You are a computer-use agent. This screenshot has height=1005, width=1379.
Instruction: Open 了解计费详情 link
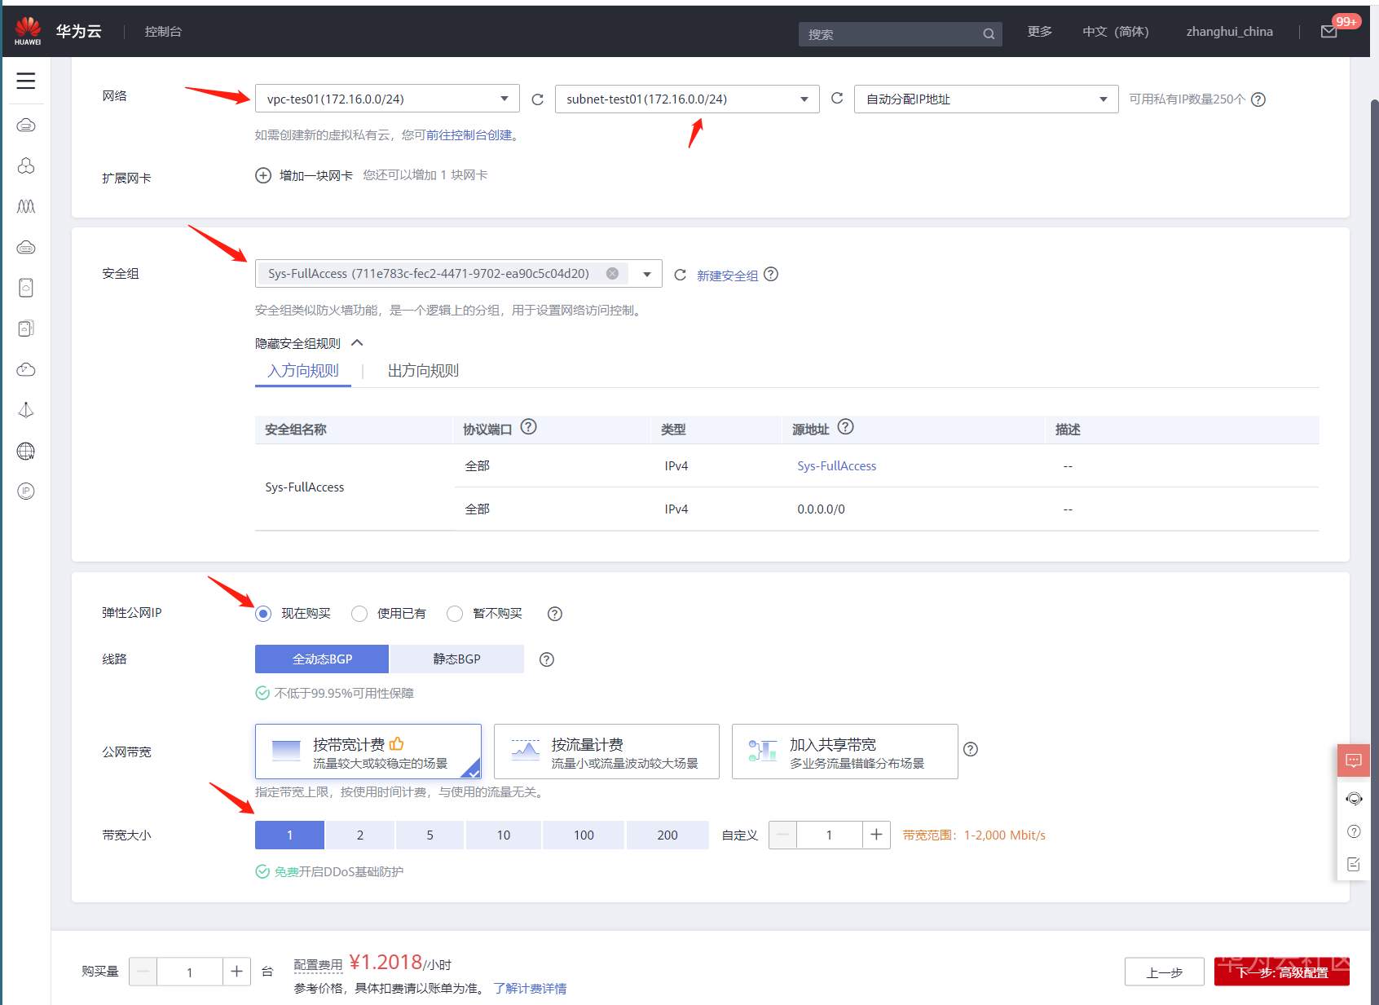tap(530, 989)
